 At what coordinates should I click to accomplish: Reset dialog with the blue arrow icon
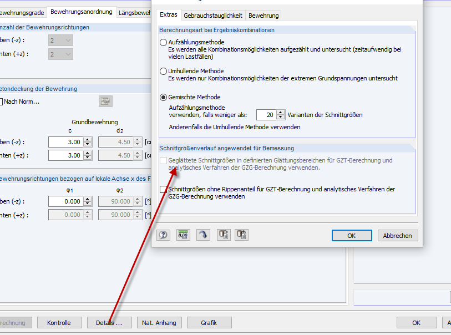(x=203, y=234)
